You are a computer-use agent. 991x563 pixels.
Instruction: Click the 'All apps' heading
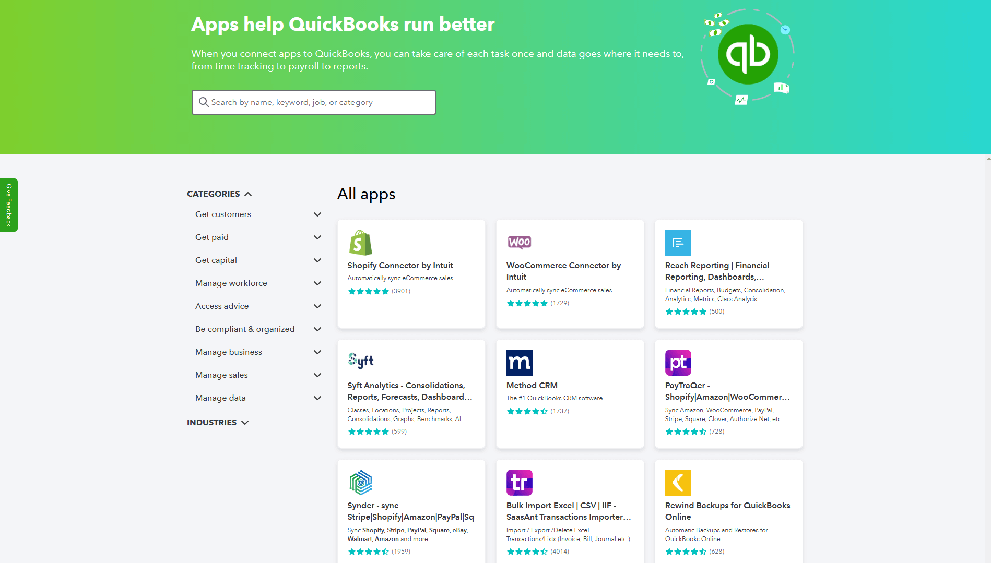(366, 194)
